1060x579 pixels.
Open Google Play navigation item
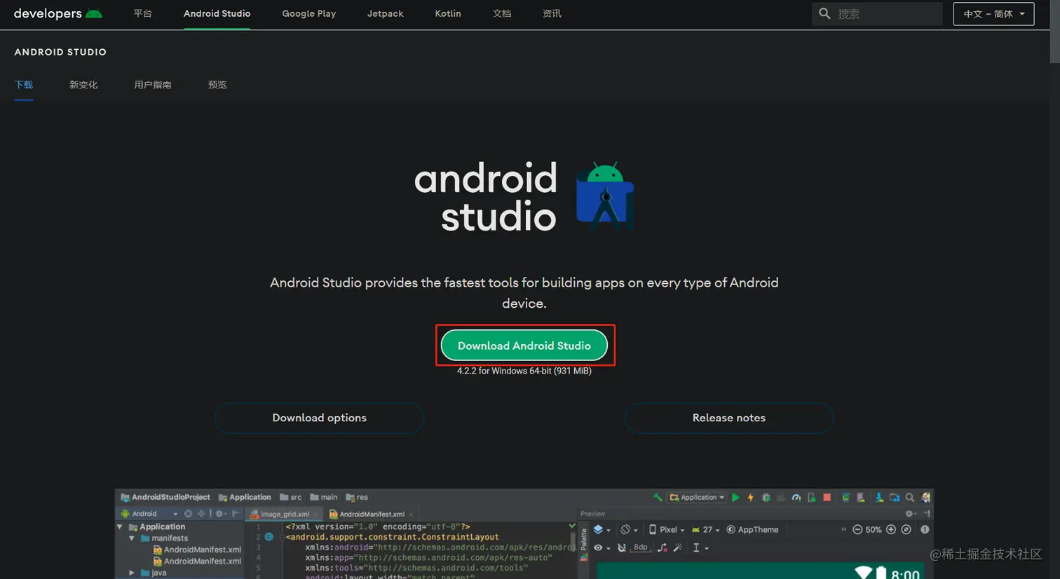[x=308, y=13]
